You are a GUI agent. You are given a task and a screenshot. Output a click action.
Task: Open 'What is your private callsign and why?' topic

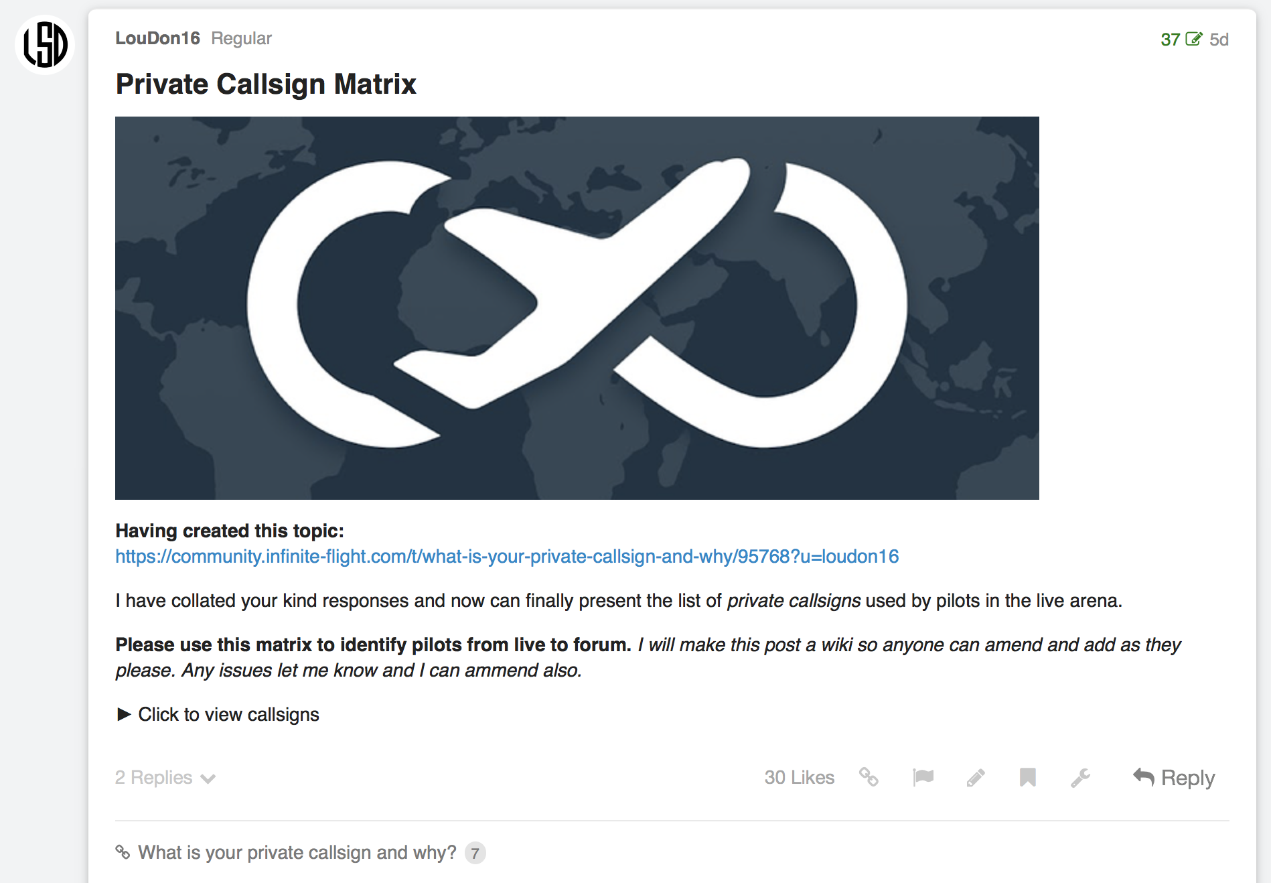point(297,852)
